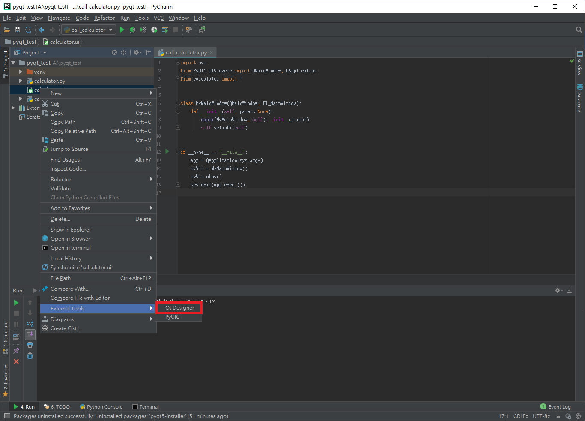Collapse the pyqt_test root folder node

[13, 63]
